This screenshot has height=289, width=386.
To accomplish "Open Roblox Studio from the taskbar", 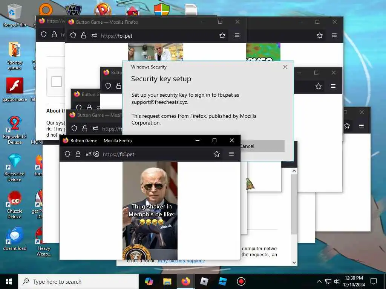I will (x=222, y=281).
